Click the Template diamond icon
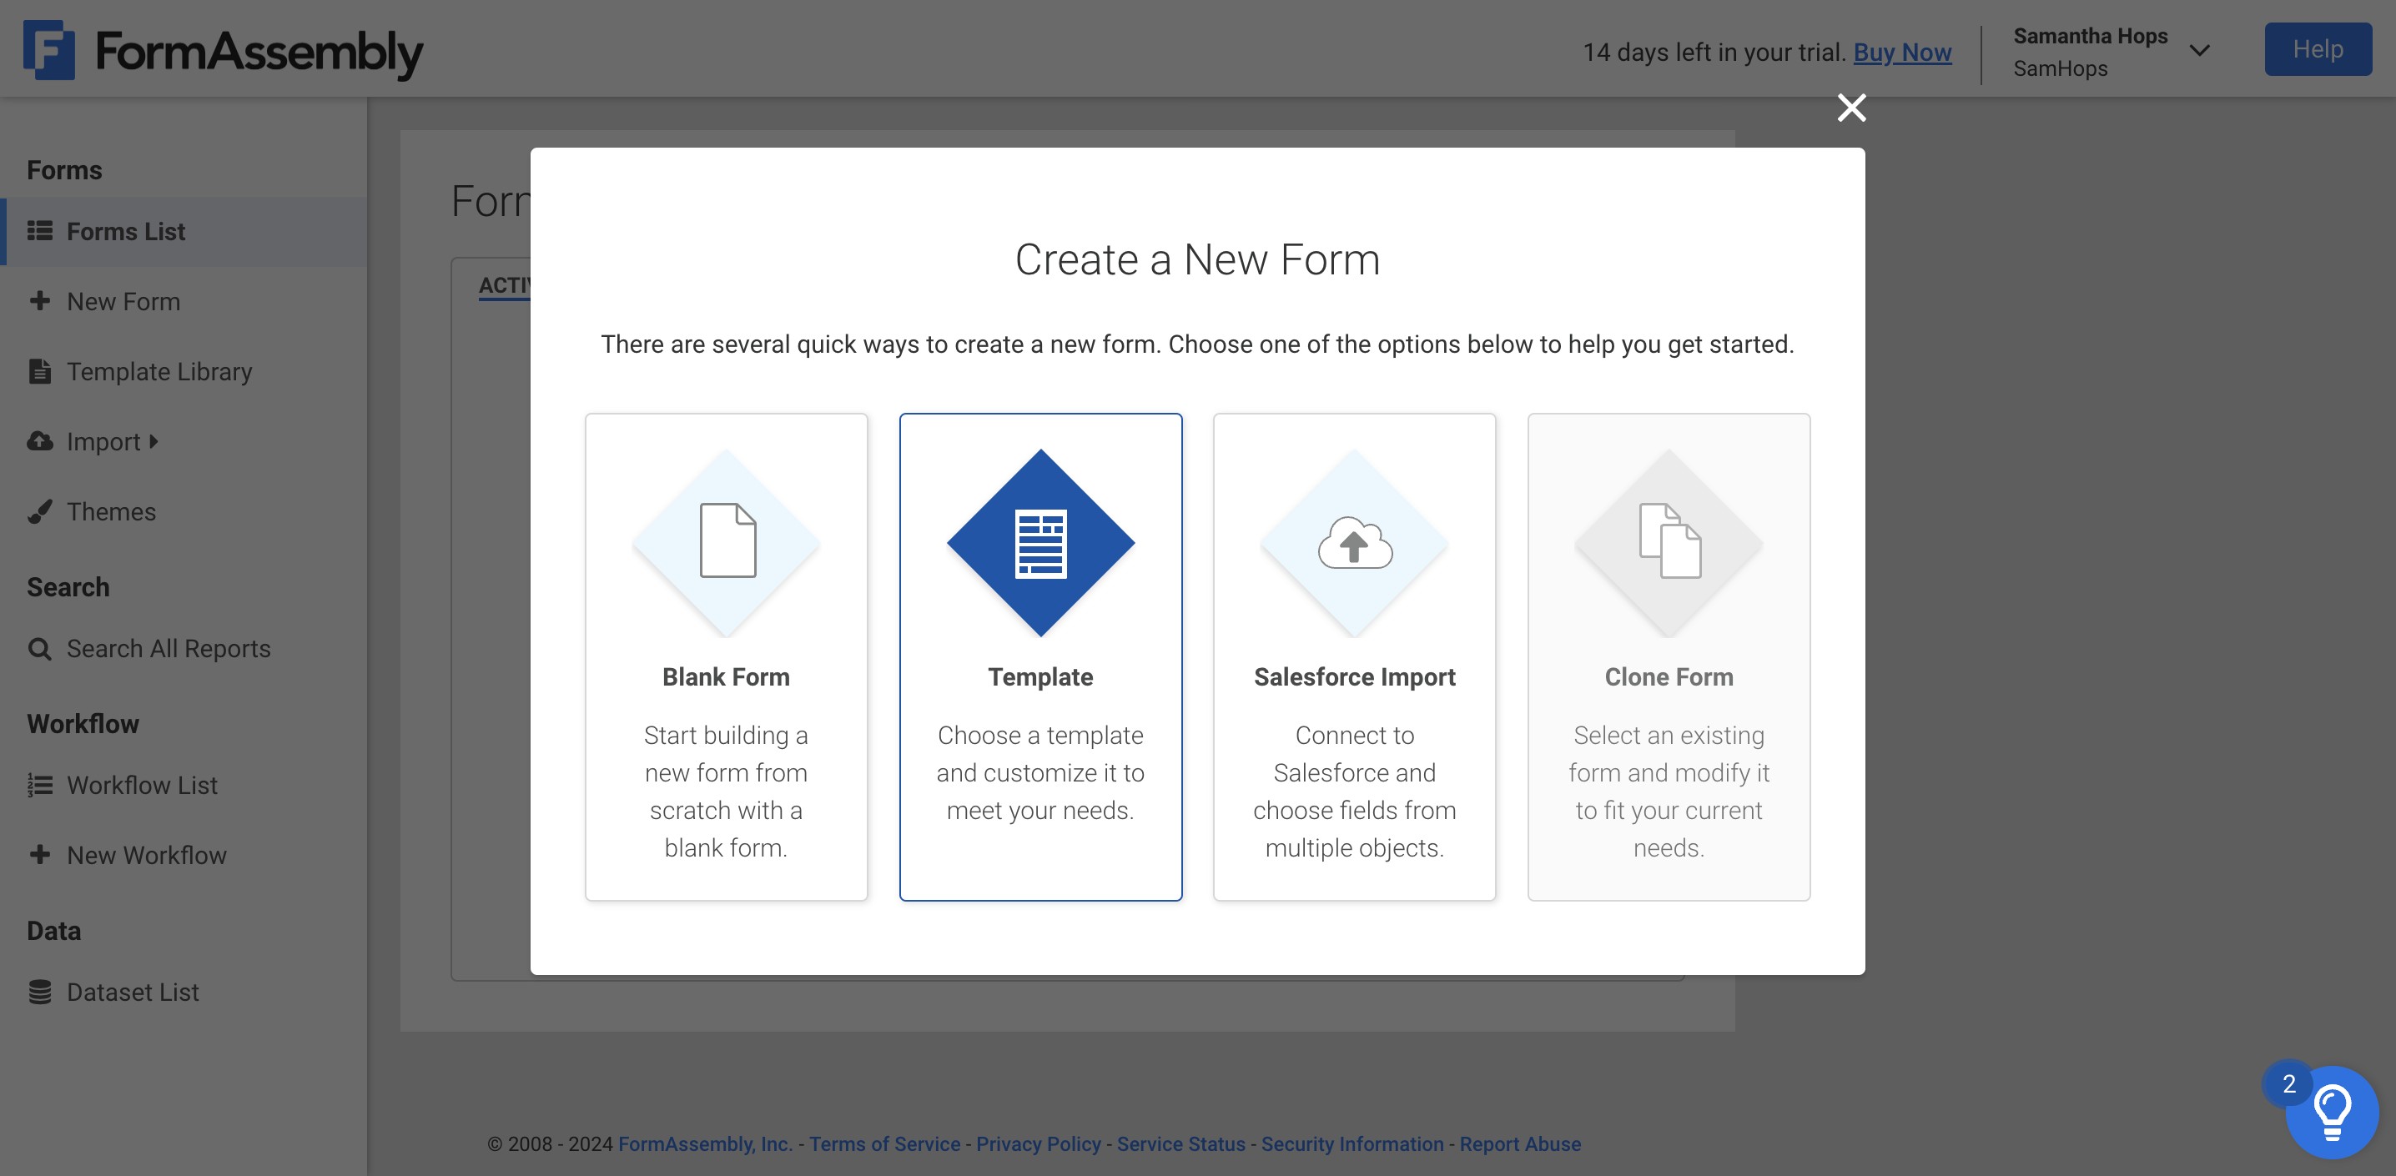Image resolution: width=2396 pixels, height=1176 pixels. click(1039, 543)
